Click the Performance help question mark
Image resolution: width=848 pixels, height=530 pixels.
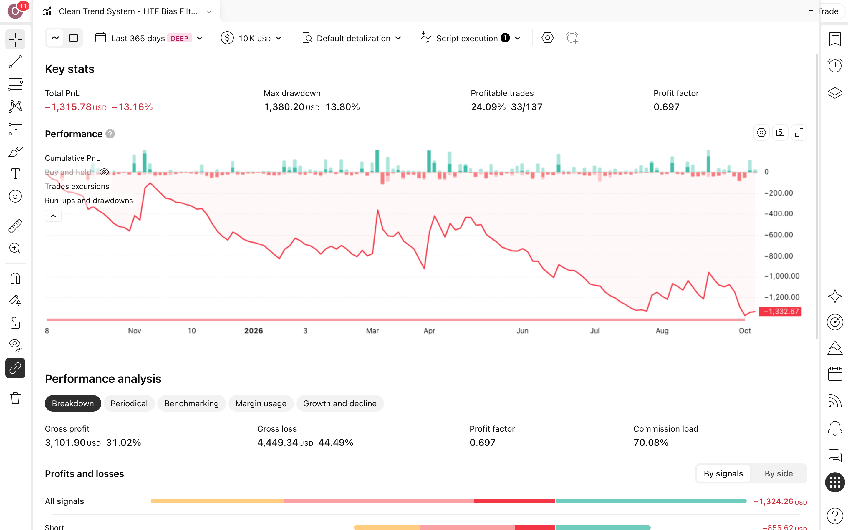110,134
